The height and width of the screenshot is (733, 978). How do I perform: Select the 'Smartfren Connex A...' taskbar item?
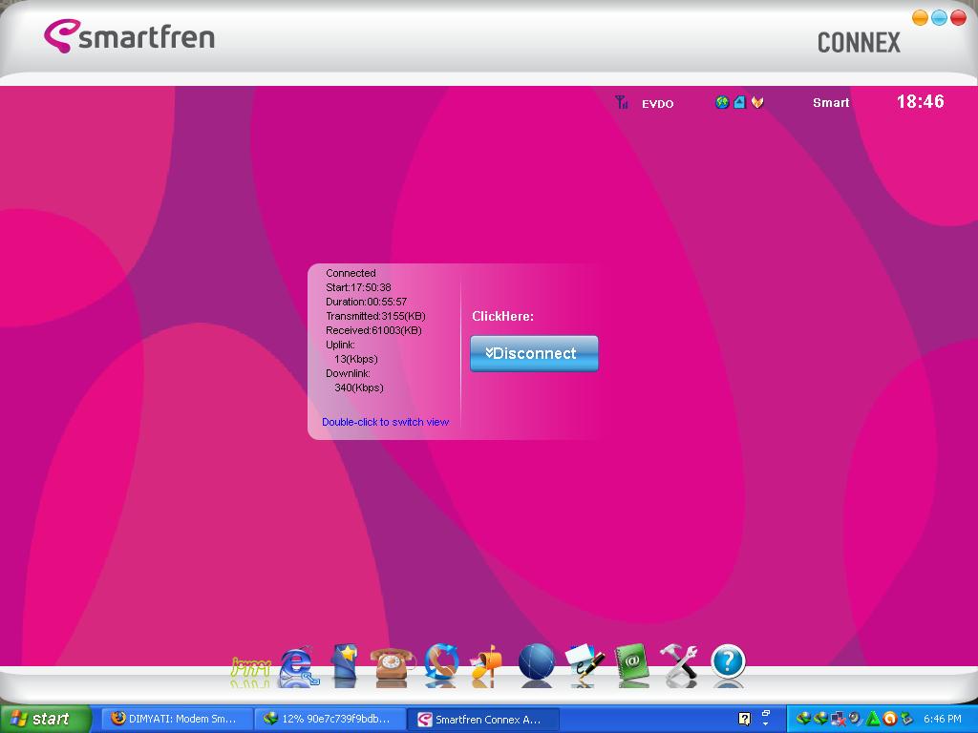[x=482, y=720]
